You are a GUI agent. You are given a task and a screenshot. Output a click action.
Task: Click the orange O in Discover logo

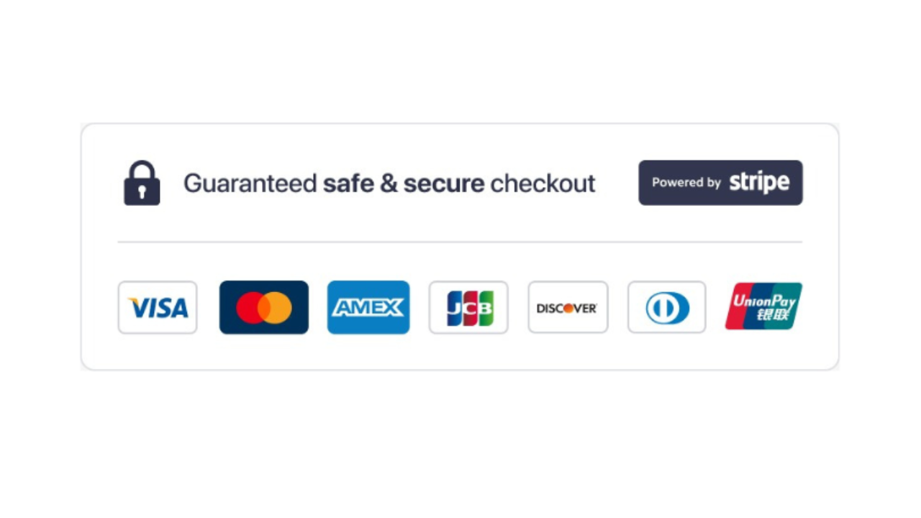(568, 308)
